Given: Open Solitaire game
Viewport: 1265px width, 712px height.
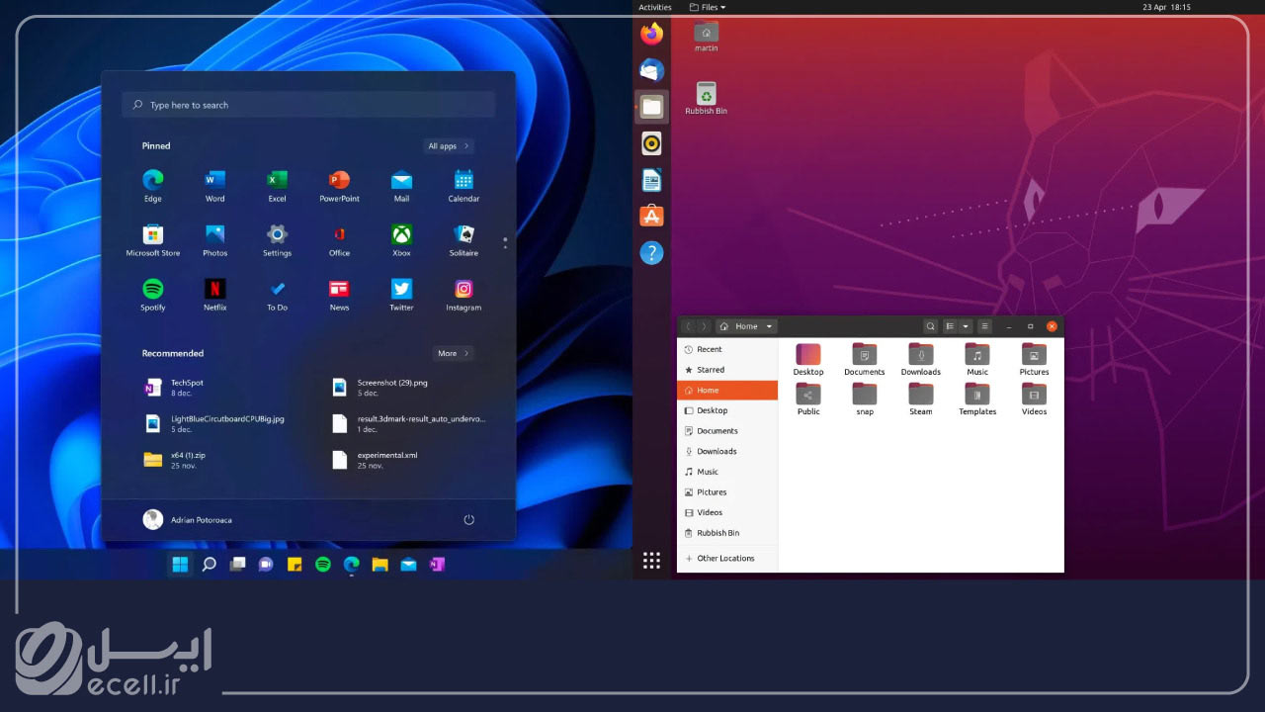Looking at the screenshot, I should pyautogui.click(x=464, y=239).
